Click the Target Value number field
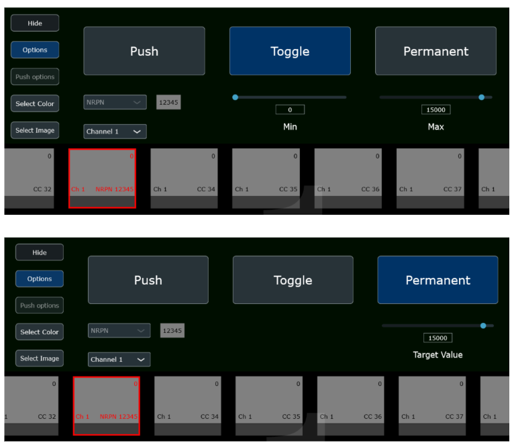512x445 pixels. point(438,338)
